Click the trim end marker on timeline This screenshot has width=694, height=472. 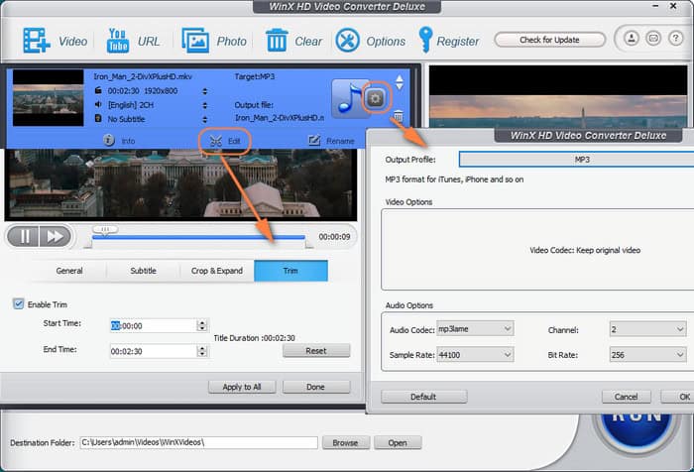309,243
